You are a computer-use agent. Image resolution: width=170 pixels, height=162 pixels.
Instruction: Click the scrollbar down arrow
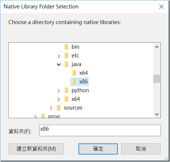click(x=157, y=114)
